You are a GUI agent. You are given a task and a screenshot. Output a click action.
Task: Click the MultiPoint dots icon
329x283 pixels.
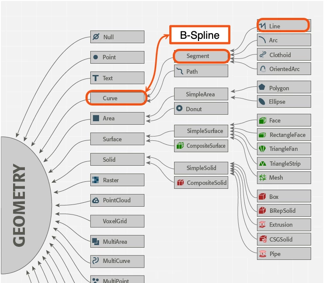pyautogui.click(x=96, y=280)
